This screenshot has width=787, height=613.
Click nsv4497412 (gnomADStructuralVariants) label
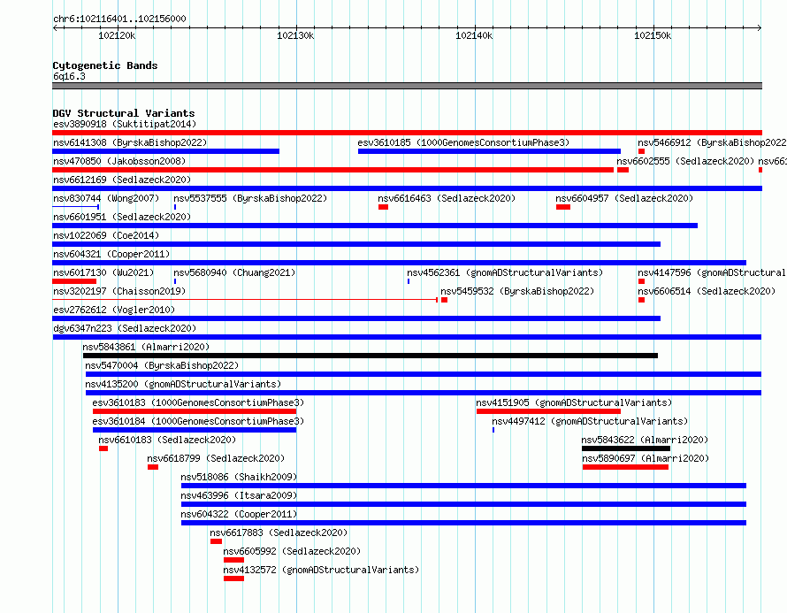[590, 421]
